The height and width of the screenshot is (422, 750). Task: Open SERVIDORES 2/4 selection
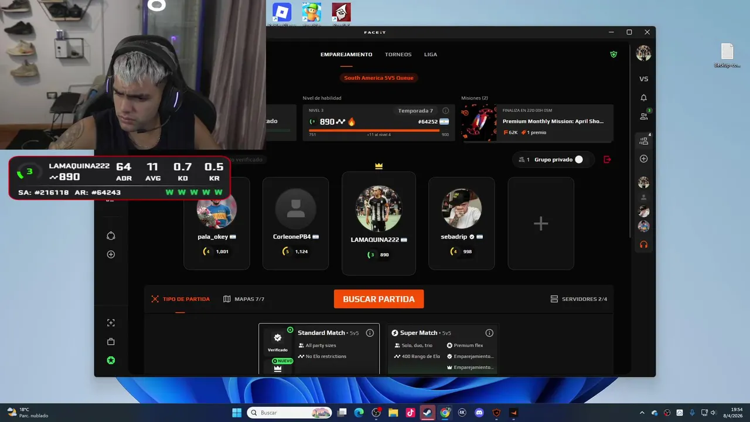pyautogui.click(x=579, y=299)
